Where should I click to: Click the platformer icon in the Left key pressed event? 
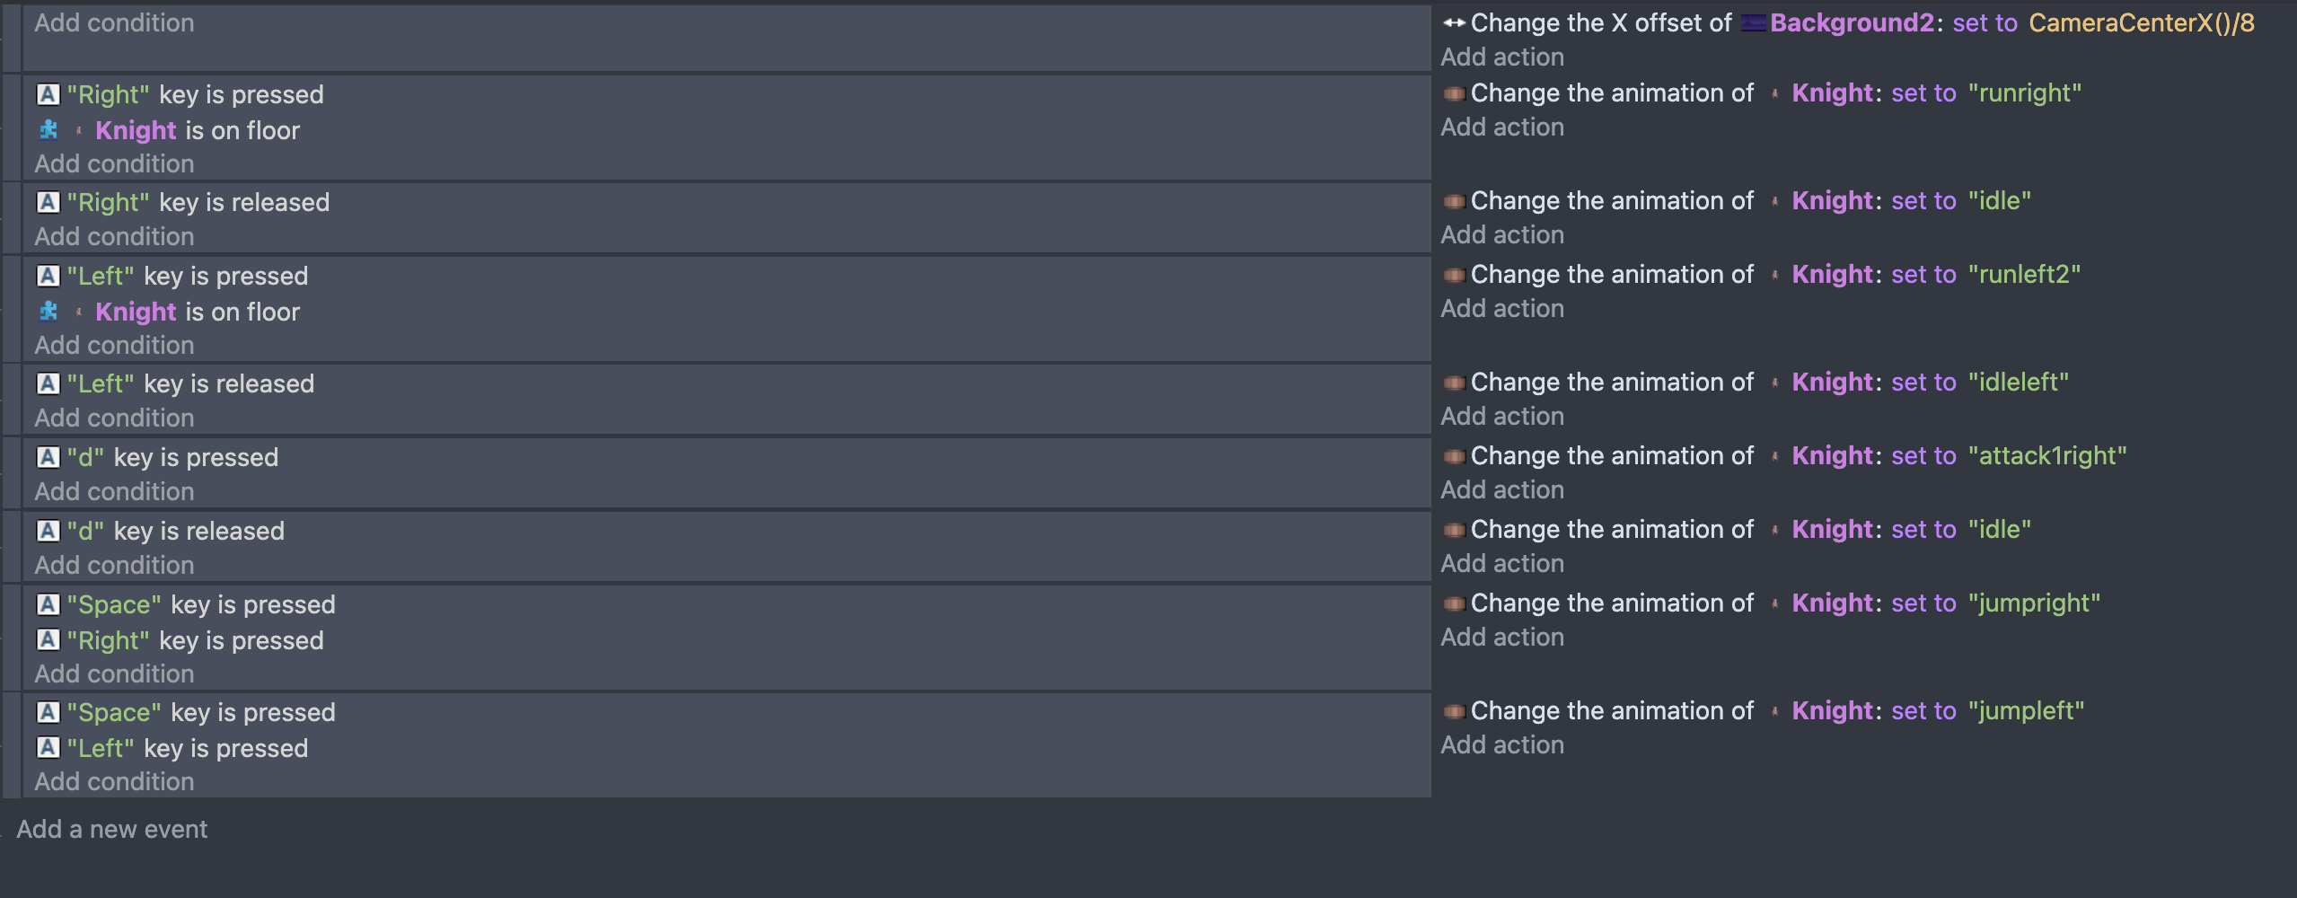pyautogui.click(x=48, y=312)
